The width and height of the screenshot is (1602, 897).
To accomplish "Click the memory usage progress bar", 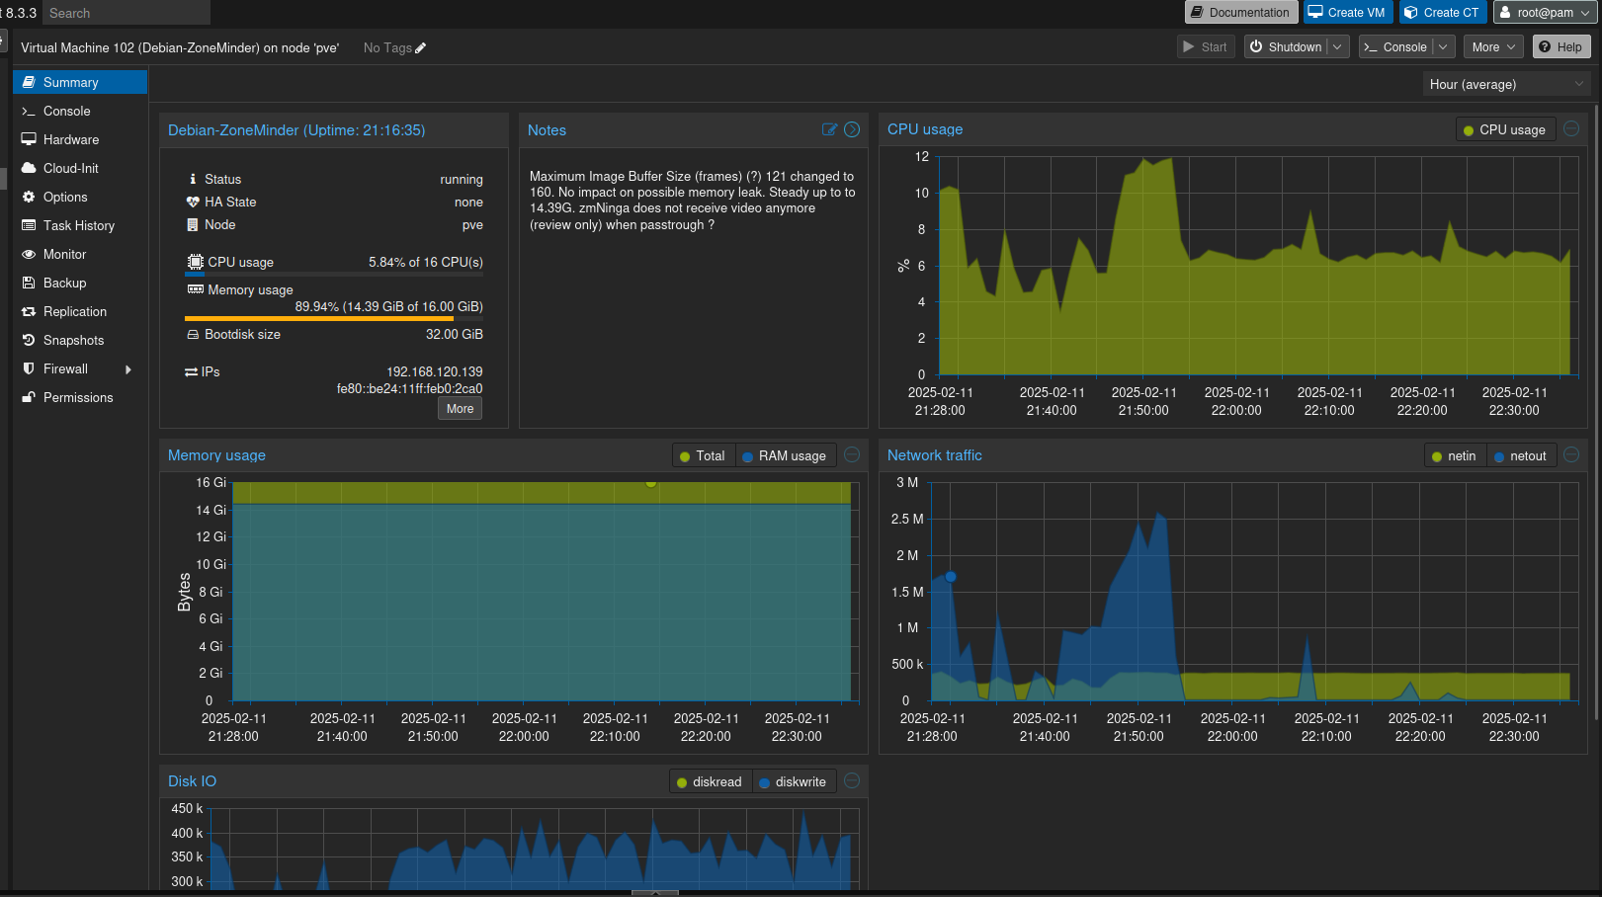I will click(x=334, y=318).
